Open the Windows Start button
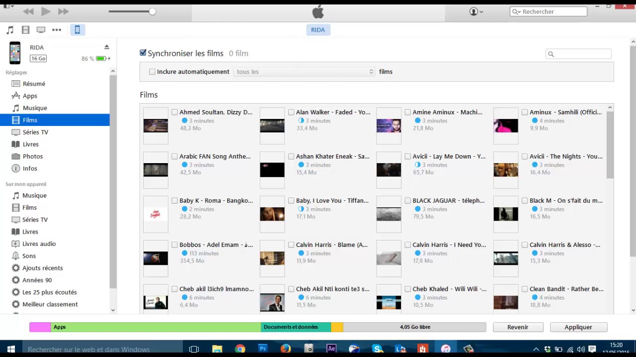The image size is (636, 357). [x=11, y=349]
